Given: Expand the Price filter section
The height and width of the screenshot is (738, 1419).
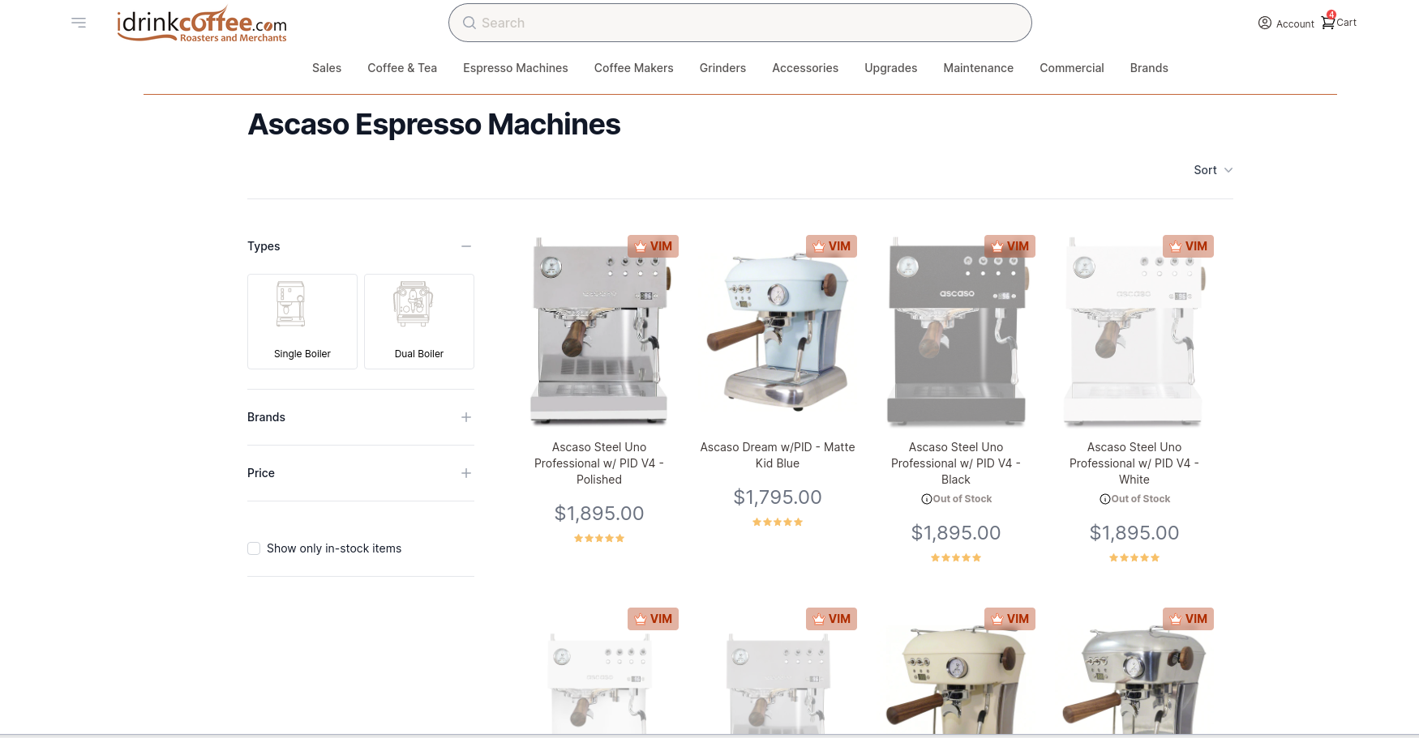Looking at the screenshot, I should [x=466, y=473].
